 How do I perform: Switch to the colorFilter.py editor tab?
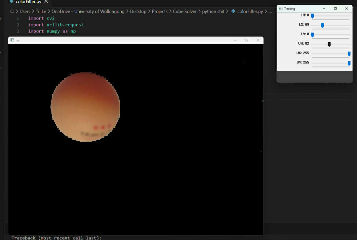click(x=28, y=2)
